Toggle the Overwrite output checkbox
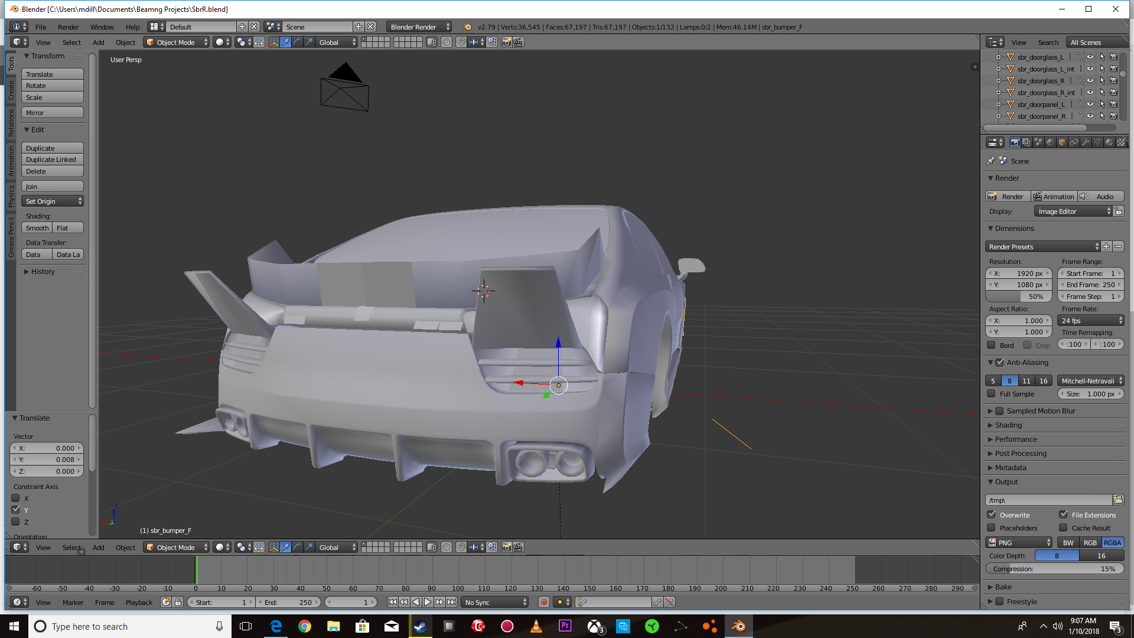 coord(992,515)
